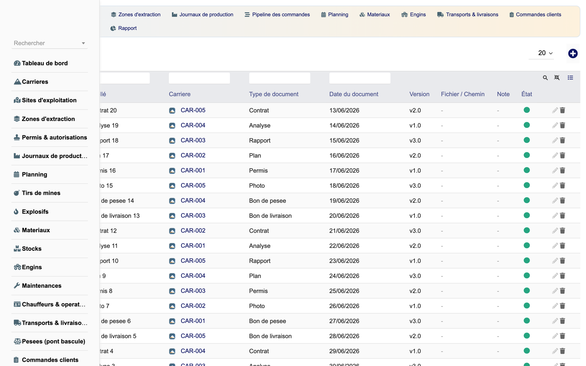
Task: Click the edit pencil for row 15/06/2026
Action: (x=555, y=141)
